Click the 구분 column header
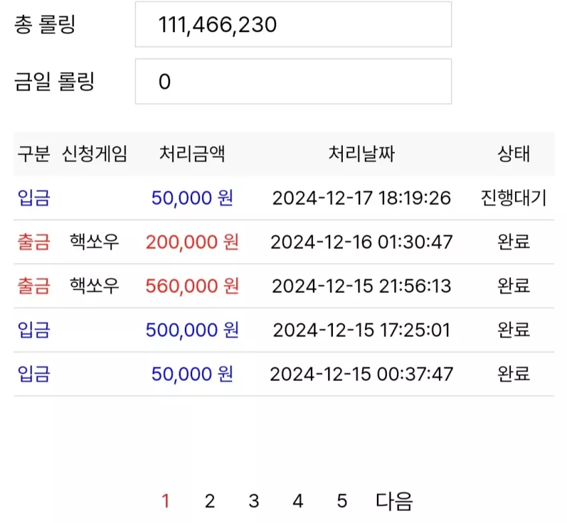Viewport: 567px width, 523px height. pyautogui.click(x=33, y=154)
